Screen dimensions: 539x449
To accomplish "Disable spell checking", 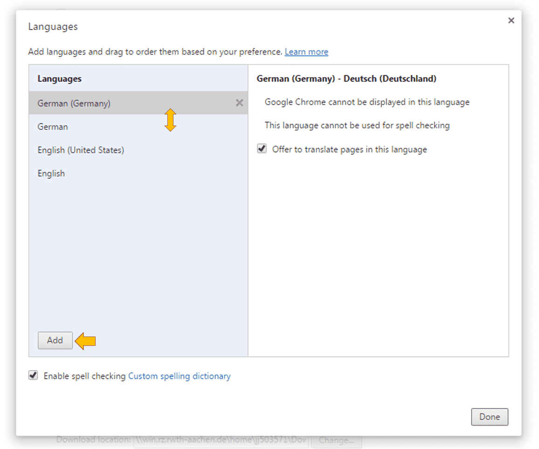I will (33, 376).
